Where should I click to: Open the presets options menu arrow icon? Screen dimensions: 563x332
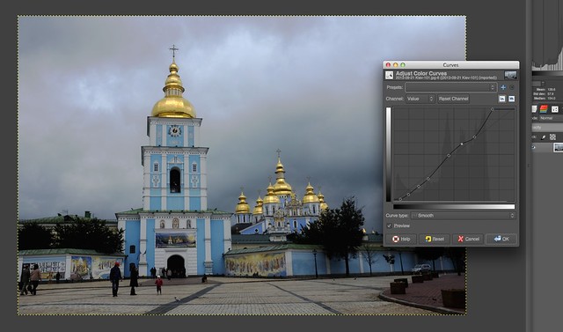point(512,87)
